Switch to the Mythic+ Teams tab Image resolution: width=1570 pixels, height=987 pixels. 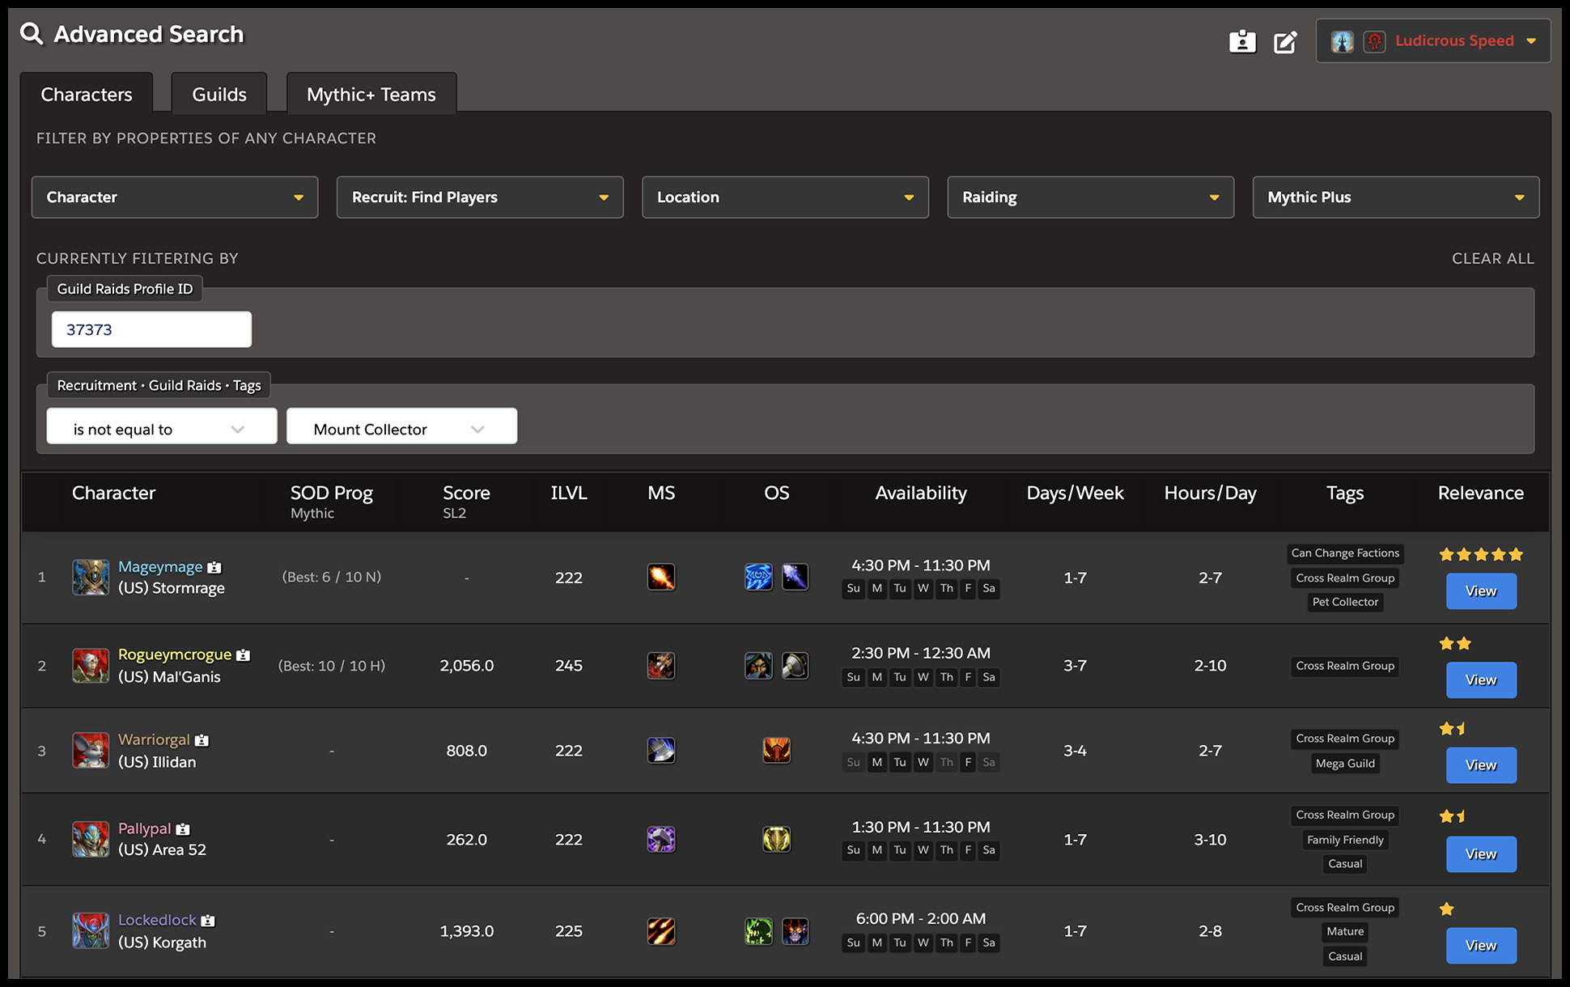pyautogui.click(x=370, y=95)
